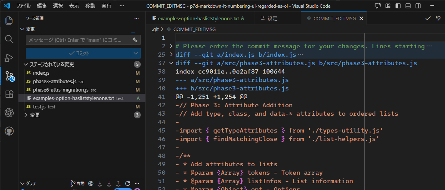Open the Extensions view in activity bar
Image resolution: width=445 pixels, height=190 pixels.
9,94
